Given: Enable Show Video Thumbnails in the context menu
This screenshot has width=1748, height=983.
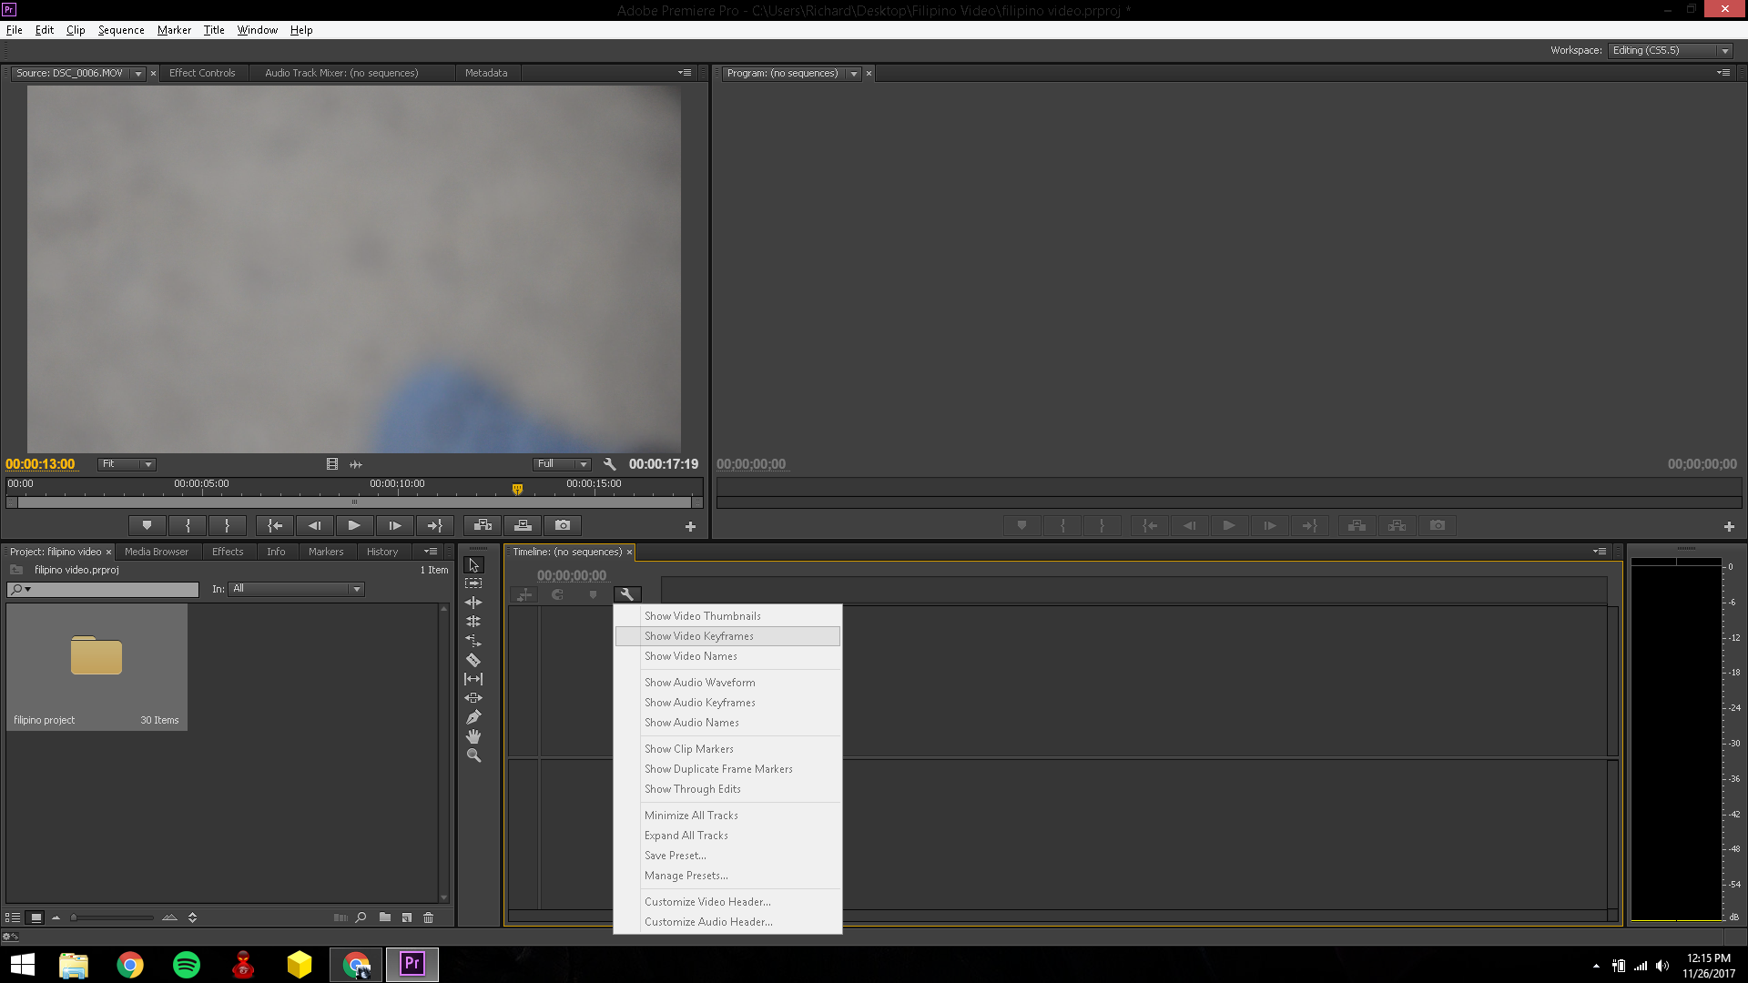Looking at the screenshot, I should click(702, 616).
